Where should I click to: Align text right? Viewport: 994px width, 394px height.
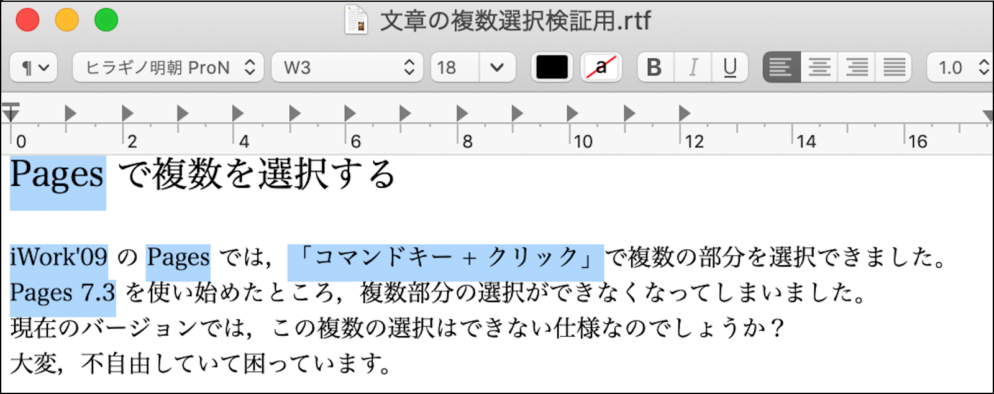(x=856, y=67)
